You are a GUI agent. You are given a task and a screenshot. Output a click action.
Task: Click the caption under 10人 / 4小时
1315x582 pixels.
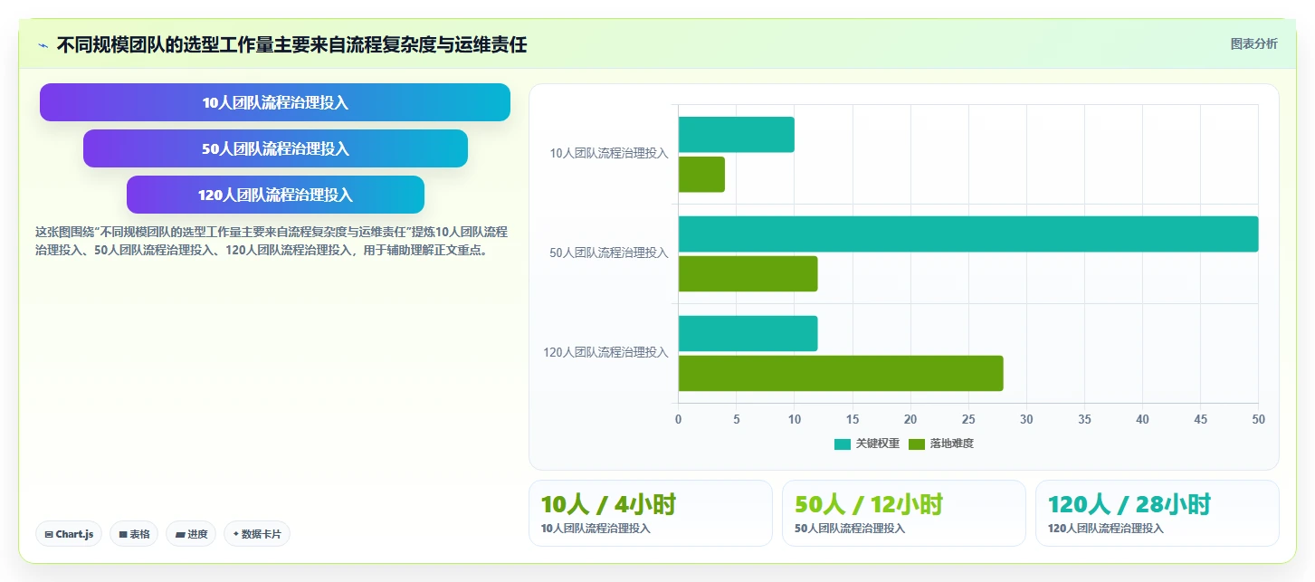pyautogui.click(x=596, y=529)
